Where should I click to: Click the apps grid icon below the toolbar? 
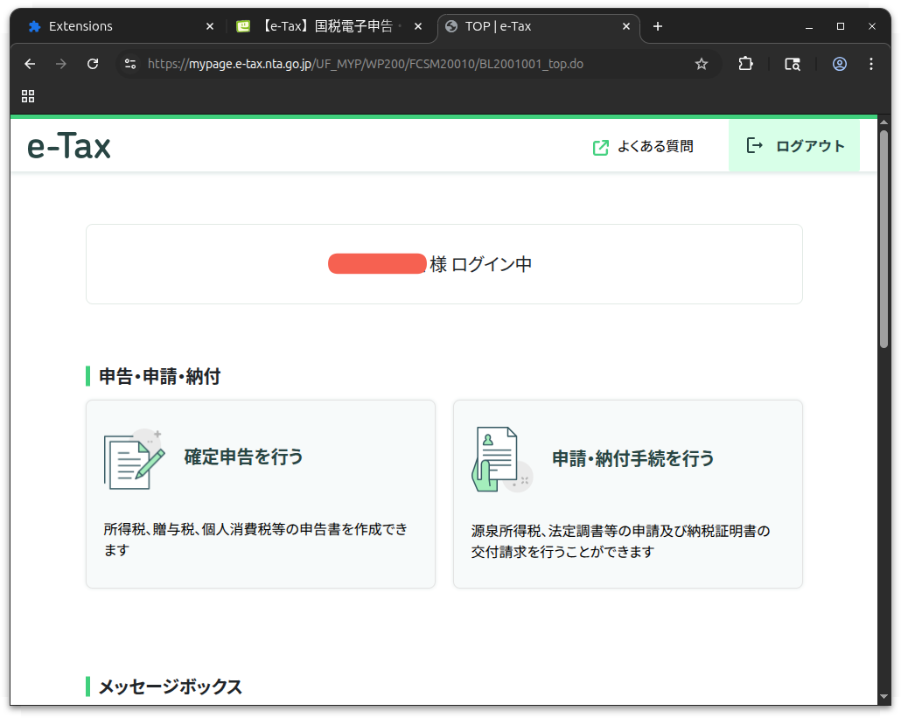point(27,96)
